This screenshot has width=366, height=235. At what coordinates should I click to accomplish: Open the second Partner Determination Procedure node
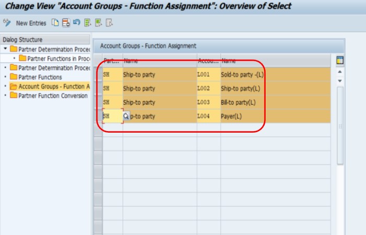point(50,68)
